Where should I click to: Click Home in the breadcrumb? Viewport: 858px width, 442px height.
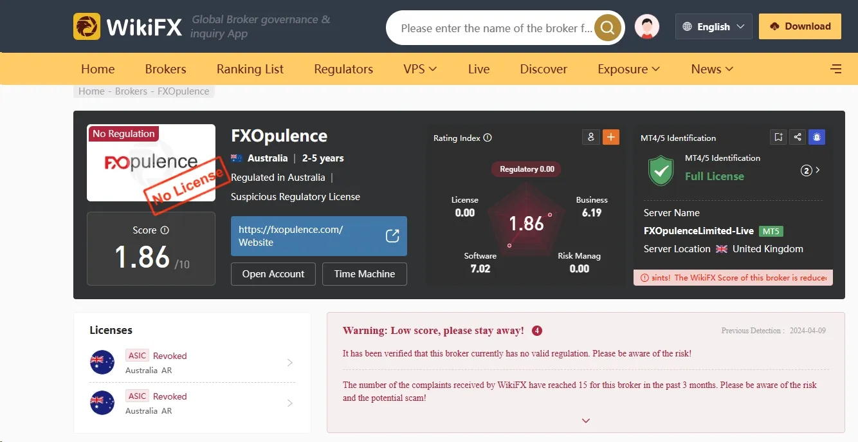click(91, 91)
